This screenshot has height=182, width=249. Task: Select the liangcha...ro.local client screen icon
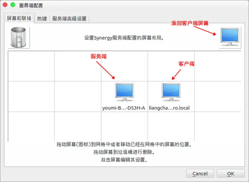point(171,92)
